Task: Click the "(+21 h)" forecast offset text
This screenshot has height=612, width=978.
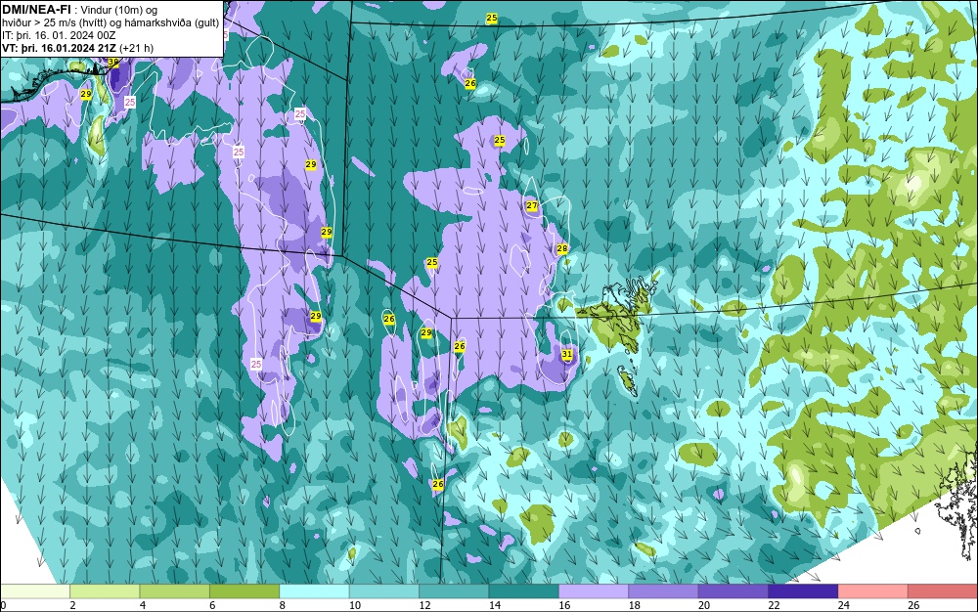Action: (x=136, y=48)
